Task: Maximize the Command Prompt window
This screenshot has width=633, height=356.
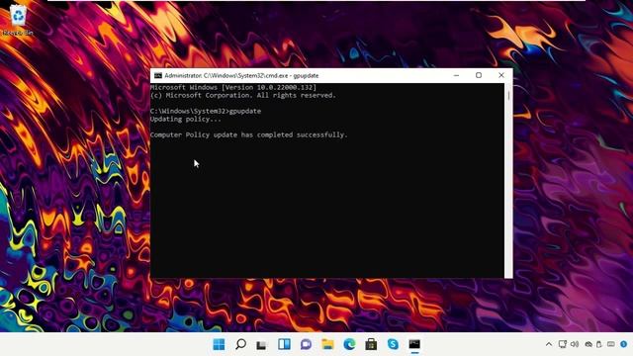Action: [x=479, y=75]
